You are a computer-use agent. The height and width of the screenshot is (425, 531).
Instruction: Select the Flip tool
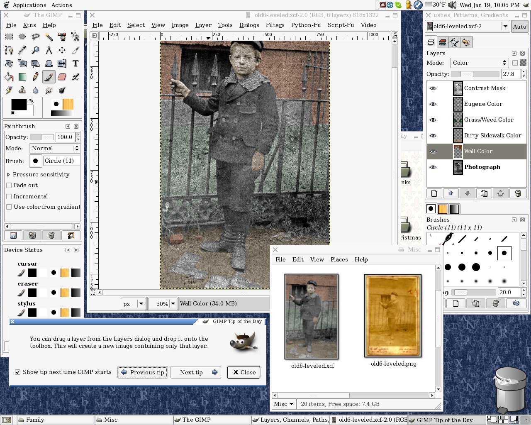pyautogui.click(x=62, y=64)
